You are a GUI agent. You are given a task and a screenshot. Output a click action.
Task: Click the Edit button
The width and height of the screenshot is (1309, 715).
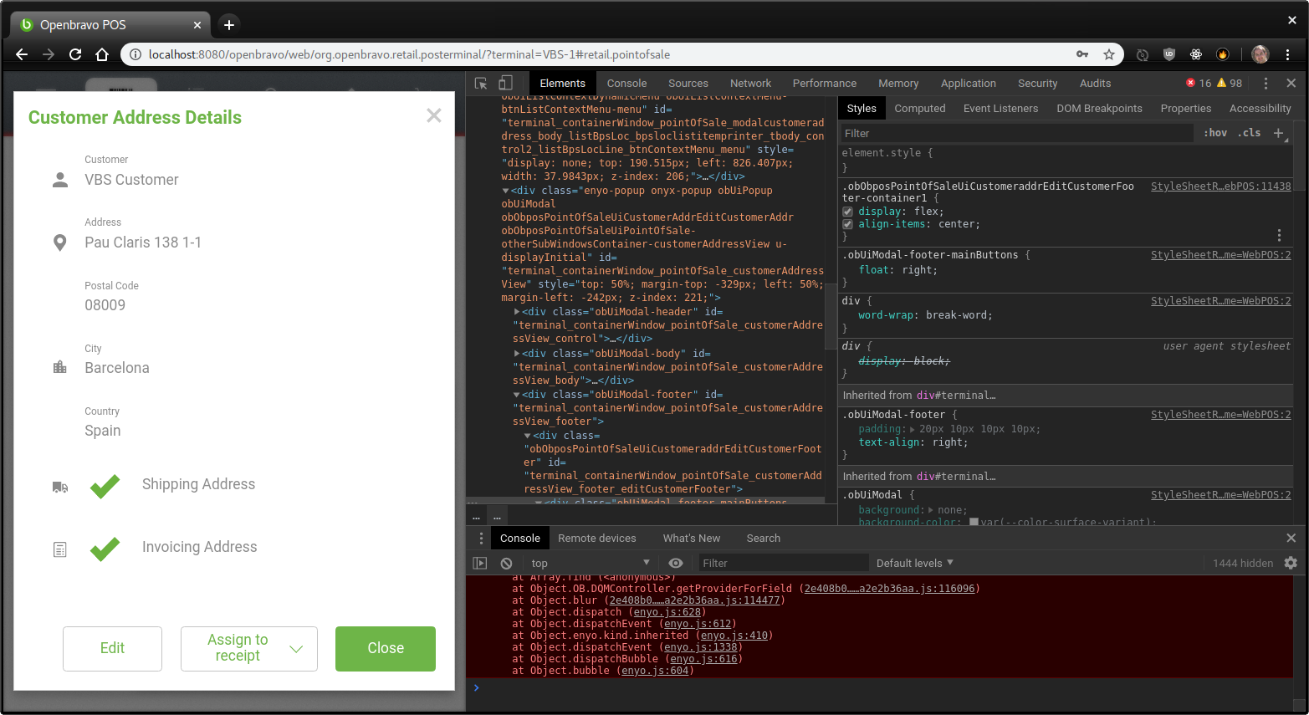(112, 648)
